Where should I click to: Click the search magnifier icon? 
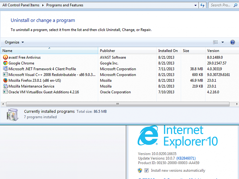[235, 5]
